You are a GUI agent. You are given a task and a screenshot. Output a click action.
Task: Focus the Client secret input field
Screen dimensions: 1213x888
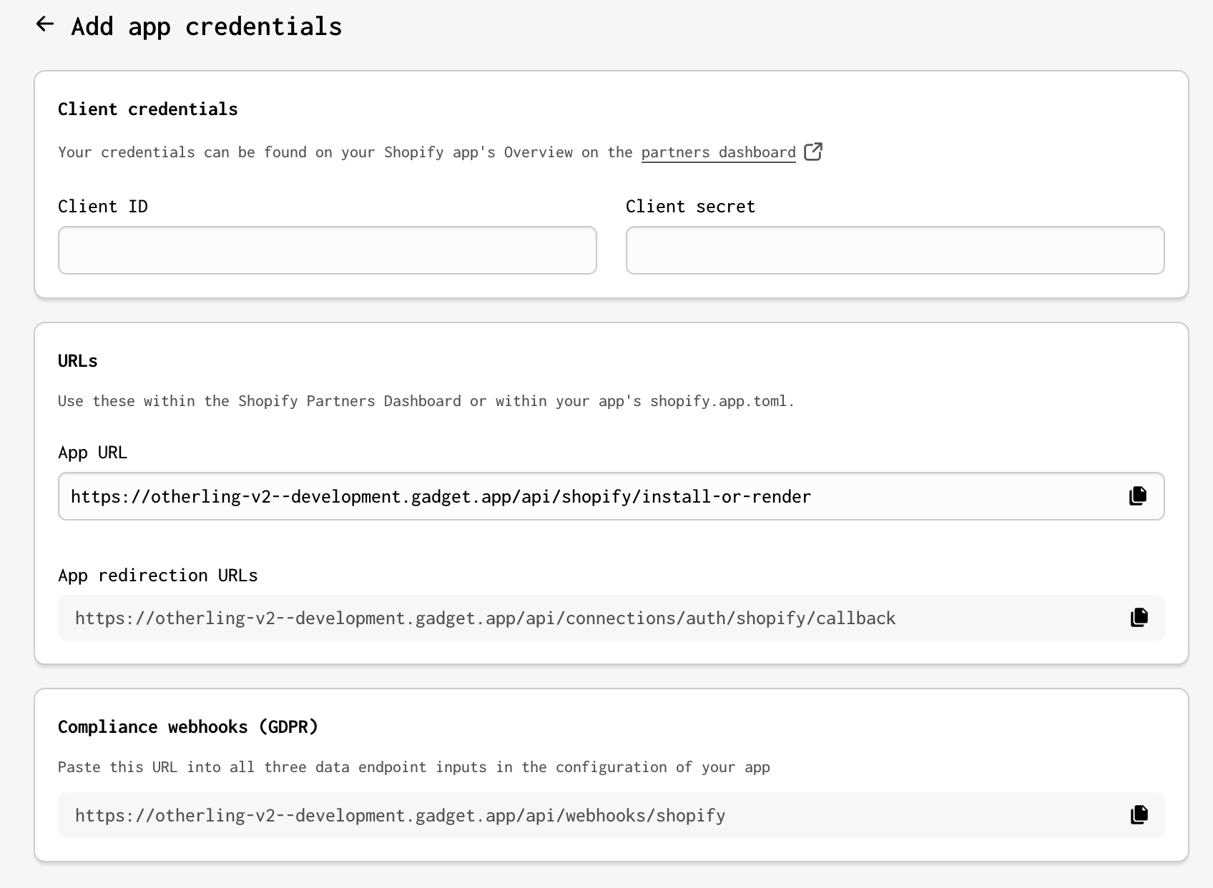tap(895, 250)
